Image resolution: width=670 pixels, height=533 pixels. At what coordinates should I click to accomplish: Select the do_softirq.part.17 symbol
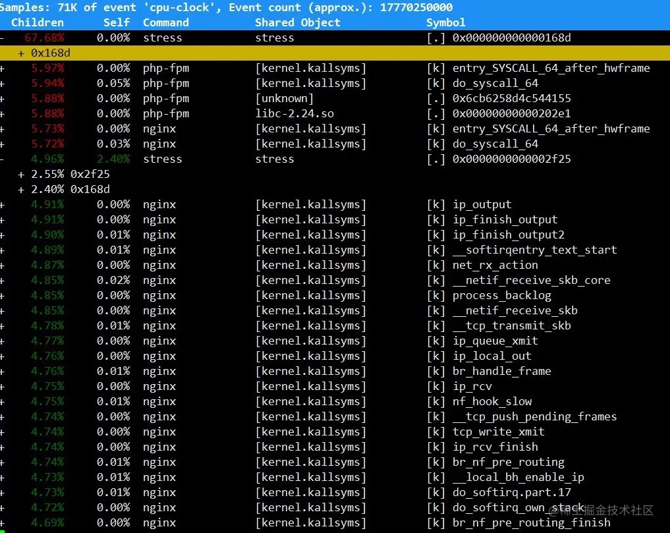(x=511, y=493)
